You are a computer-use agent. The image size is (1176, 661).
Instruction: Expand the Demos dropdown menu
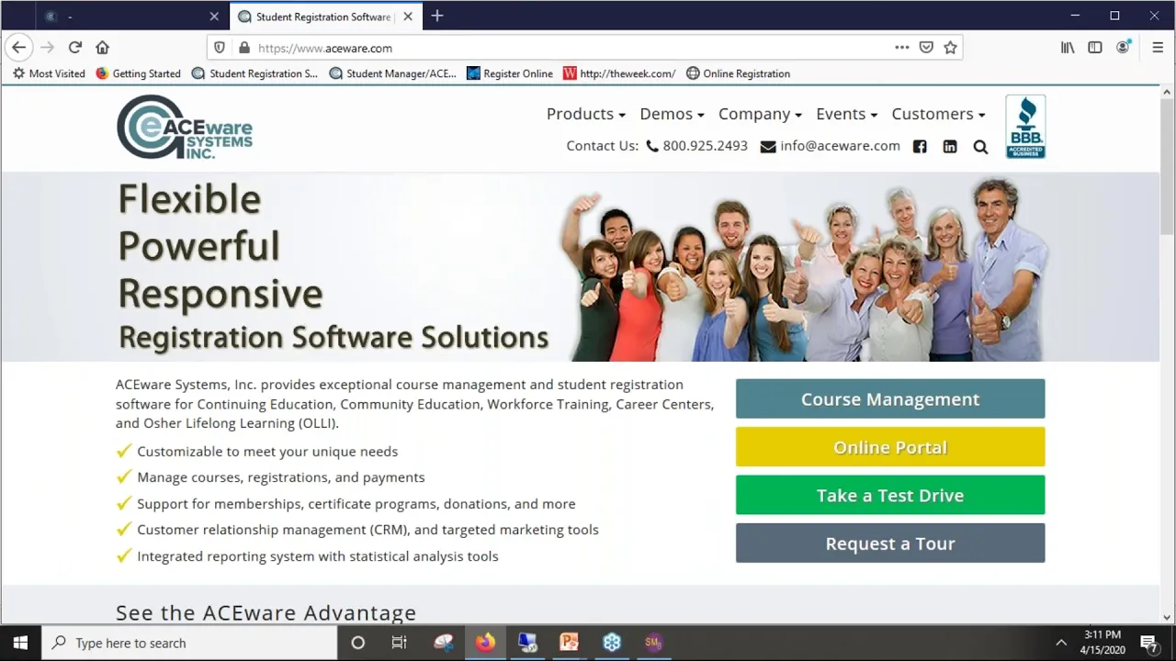[x=672, y=114]
